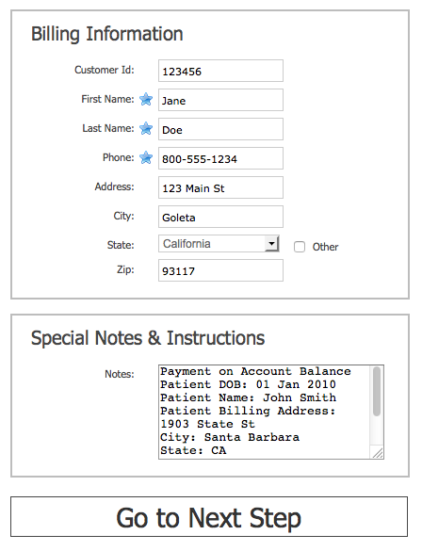The image size is (422, 551).
Task: Select the California state combo box
Action: [219, 244]
